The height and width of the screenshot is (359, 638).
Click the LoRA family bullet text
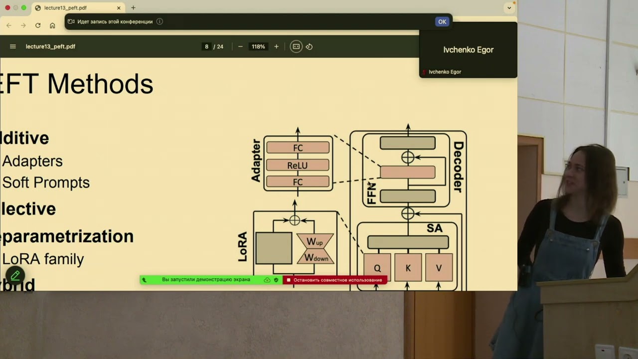[x=43, y=259]
